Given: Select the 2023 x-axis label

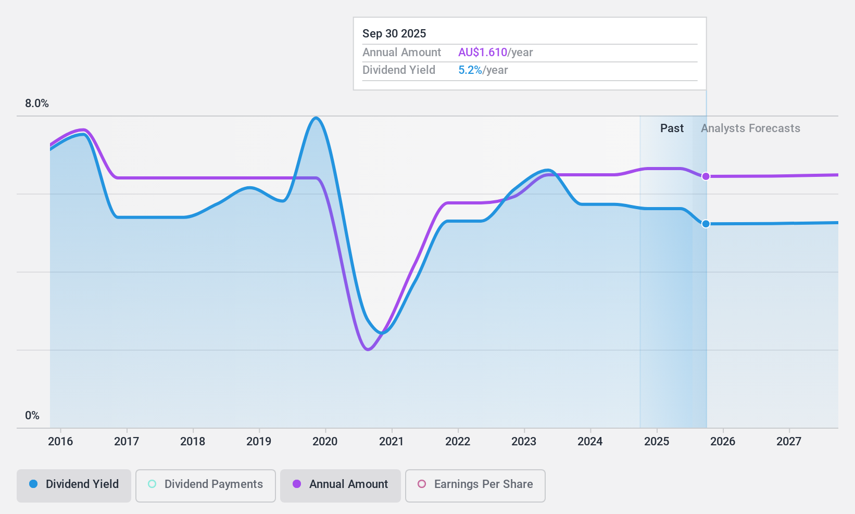Looking at the screenshot, I should (524, 442).
